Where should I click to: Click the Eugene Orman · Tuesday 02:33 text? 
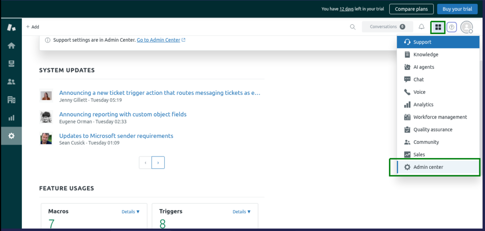[93, 122]
